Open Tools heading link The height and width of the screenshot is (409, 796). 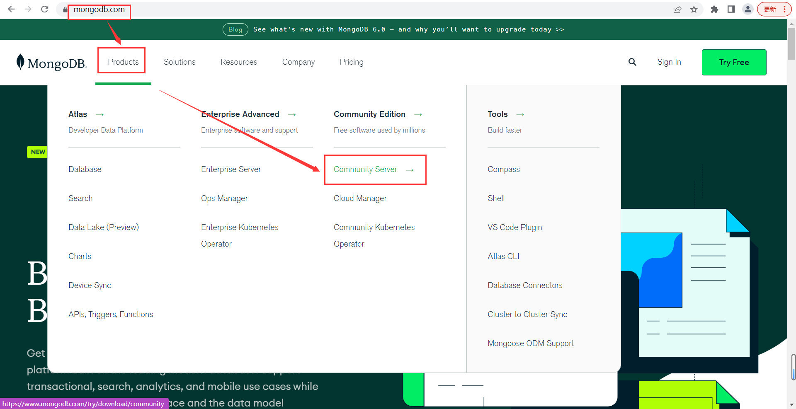click(x=498, y=114)
